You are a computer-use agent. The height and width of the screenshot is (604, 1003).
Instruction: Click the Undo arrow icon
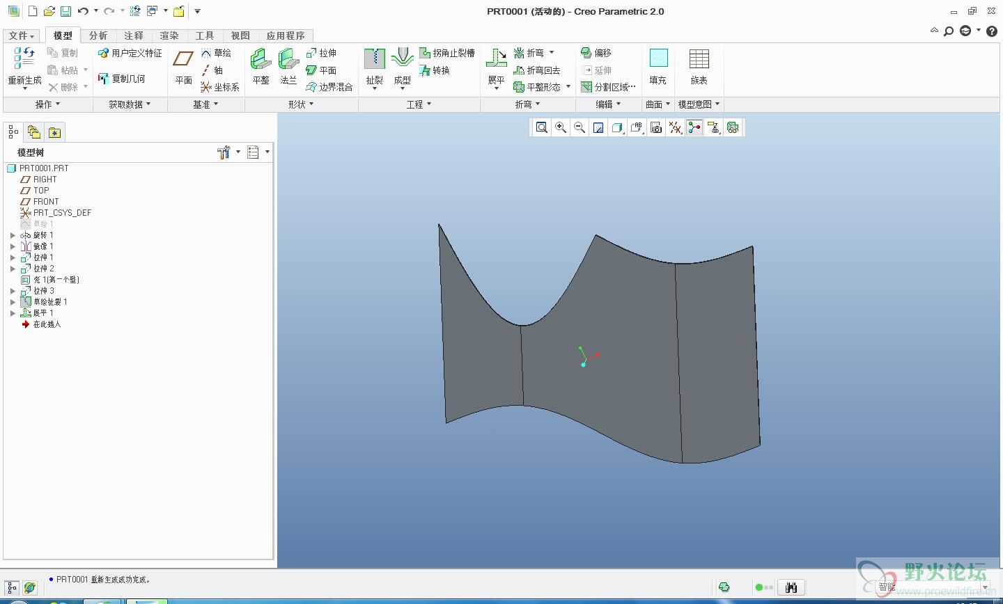coord(83,11)
